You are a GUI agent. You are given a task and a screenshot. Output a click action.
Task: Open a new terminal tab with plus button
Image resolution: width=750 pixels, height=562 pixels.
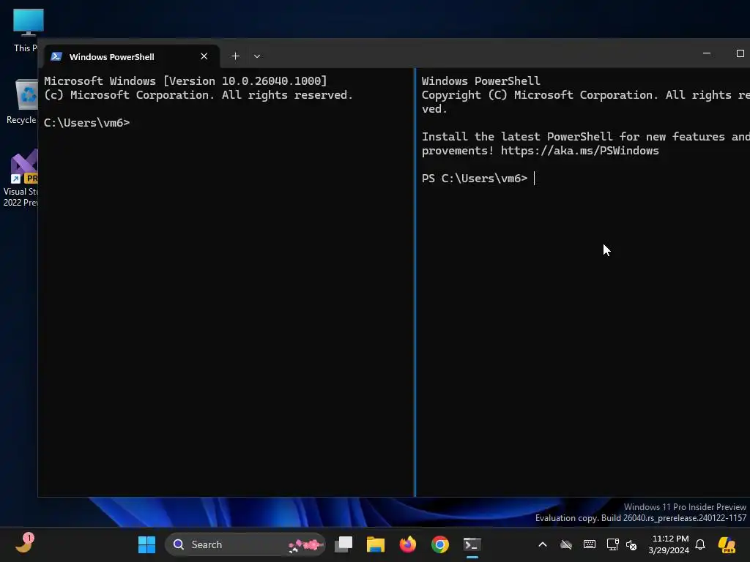(x=235, y=56)
